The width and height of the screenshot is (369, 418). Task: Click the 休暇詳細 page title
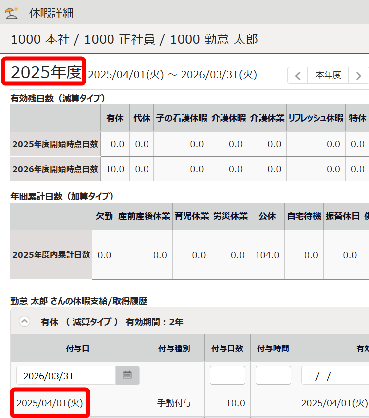(51, 13)
